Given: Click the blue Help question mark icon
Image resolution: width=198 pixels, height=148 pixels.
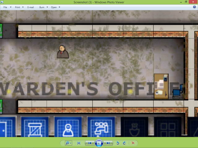Looking at the screenshot, I should (194, 7).
